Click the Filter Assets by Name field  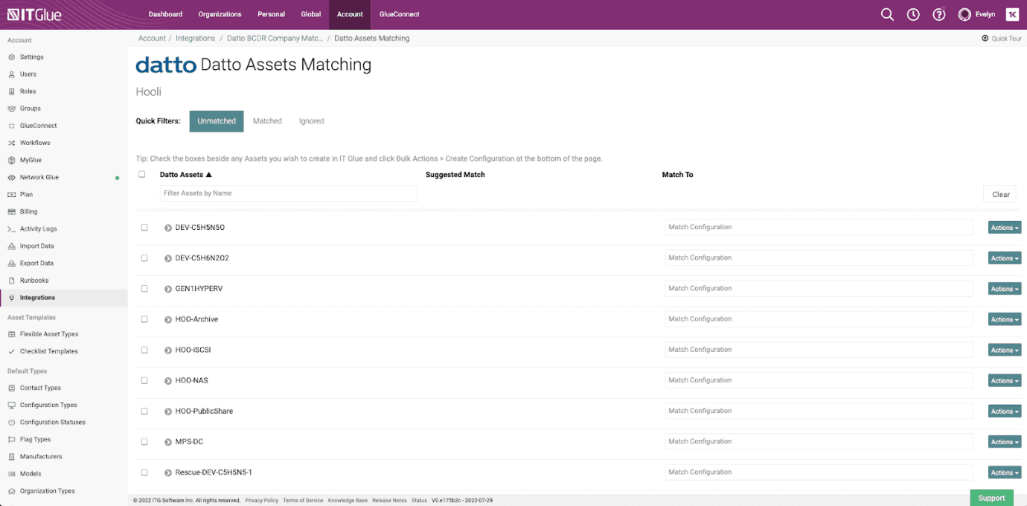pyautogui.click(x=288, y=193)
